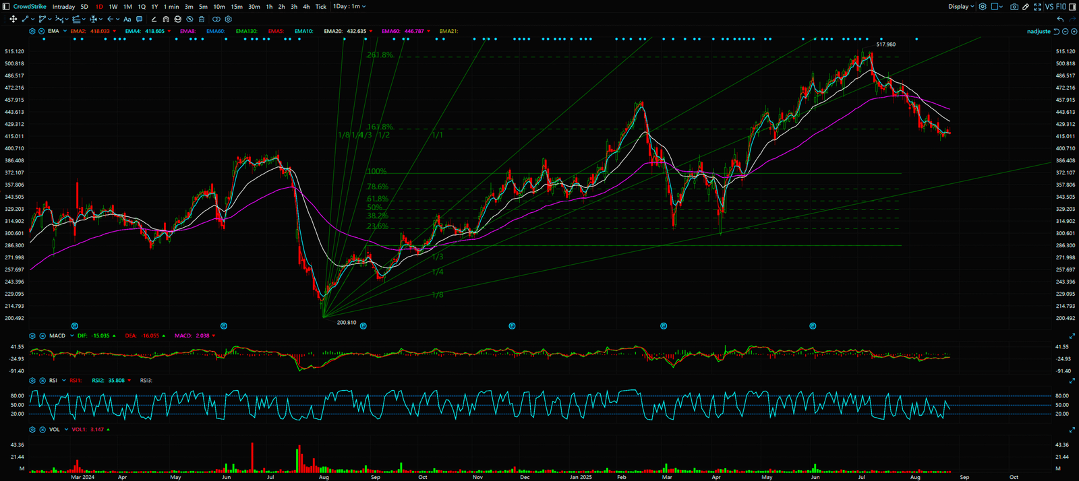
Task: Click the undo arrow icon
Action: point(1060,20)
